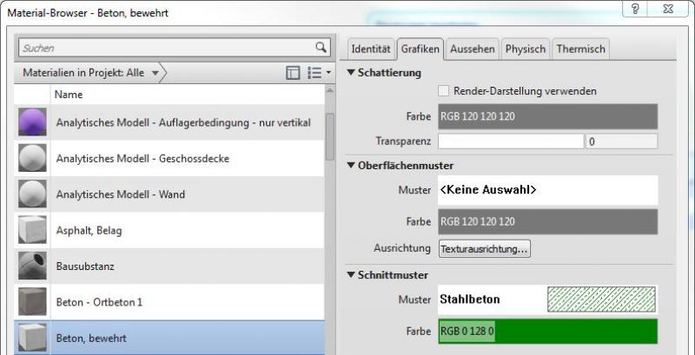Collapse the Schnittmuster section
The image size is (695, 355).
pos(352,274)
